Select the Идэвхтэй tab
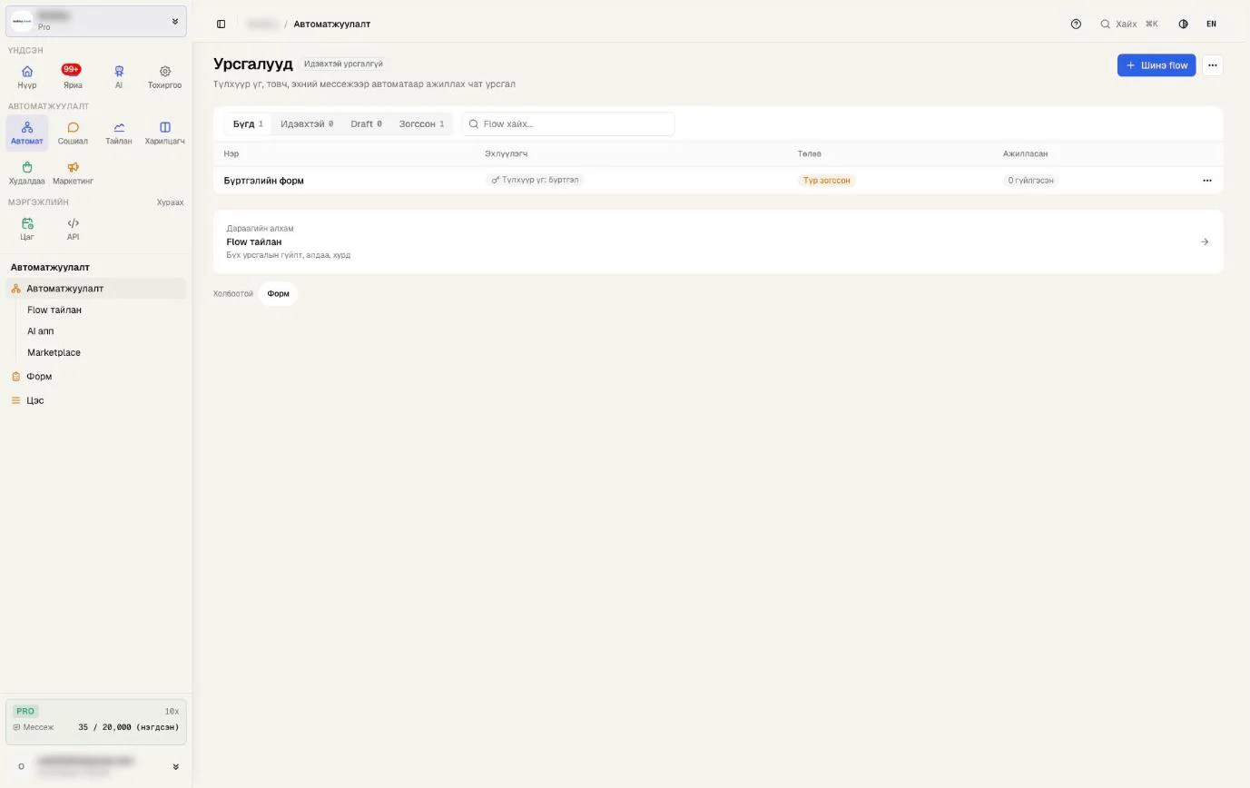1250x788 pixels. pos(307,123)
